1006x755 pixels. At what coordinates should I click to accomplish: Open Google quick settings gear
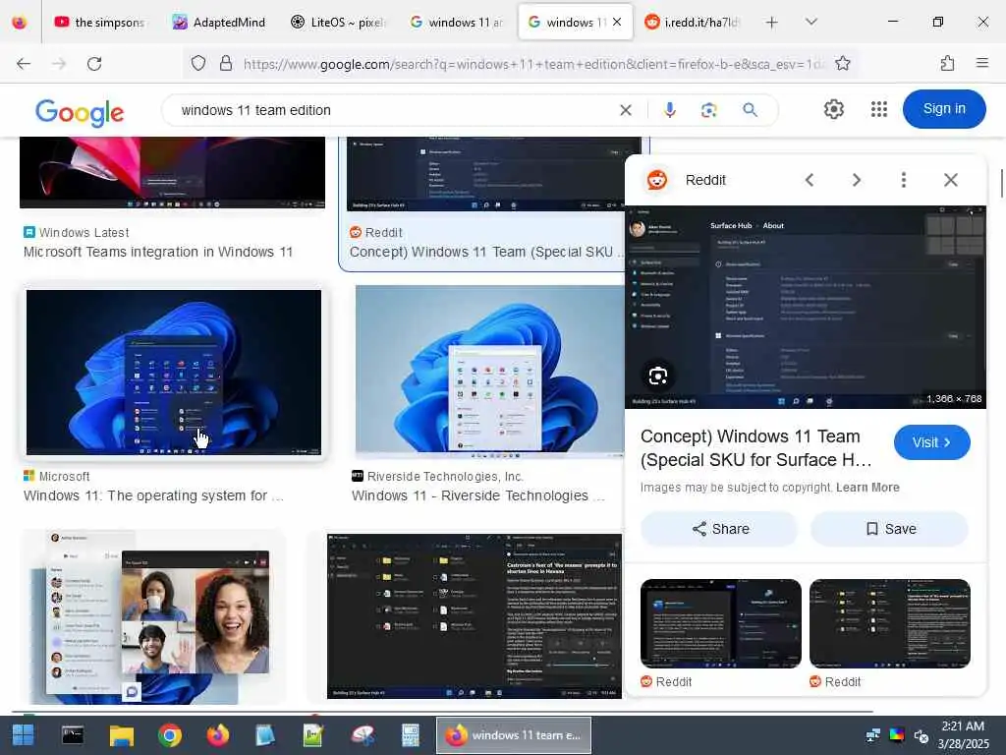(x=833, y=109)
